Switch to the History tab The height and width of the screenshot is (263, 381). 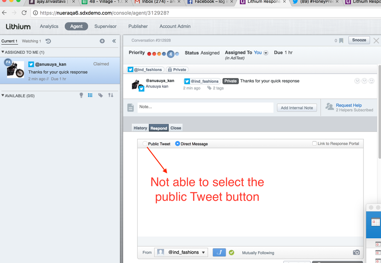tap(140, 128)
